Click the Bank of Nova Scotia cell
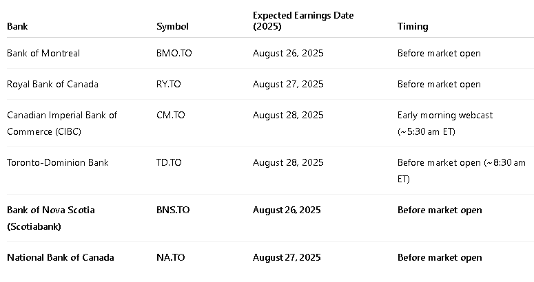534x282 pixels. [x=51, y=217]
